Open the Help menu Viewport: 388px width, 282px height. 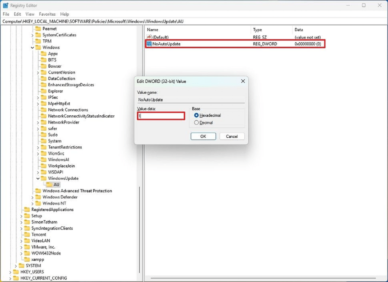pyautogui.click(x=65, y=14)
